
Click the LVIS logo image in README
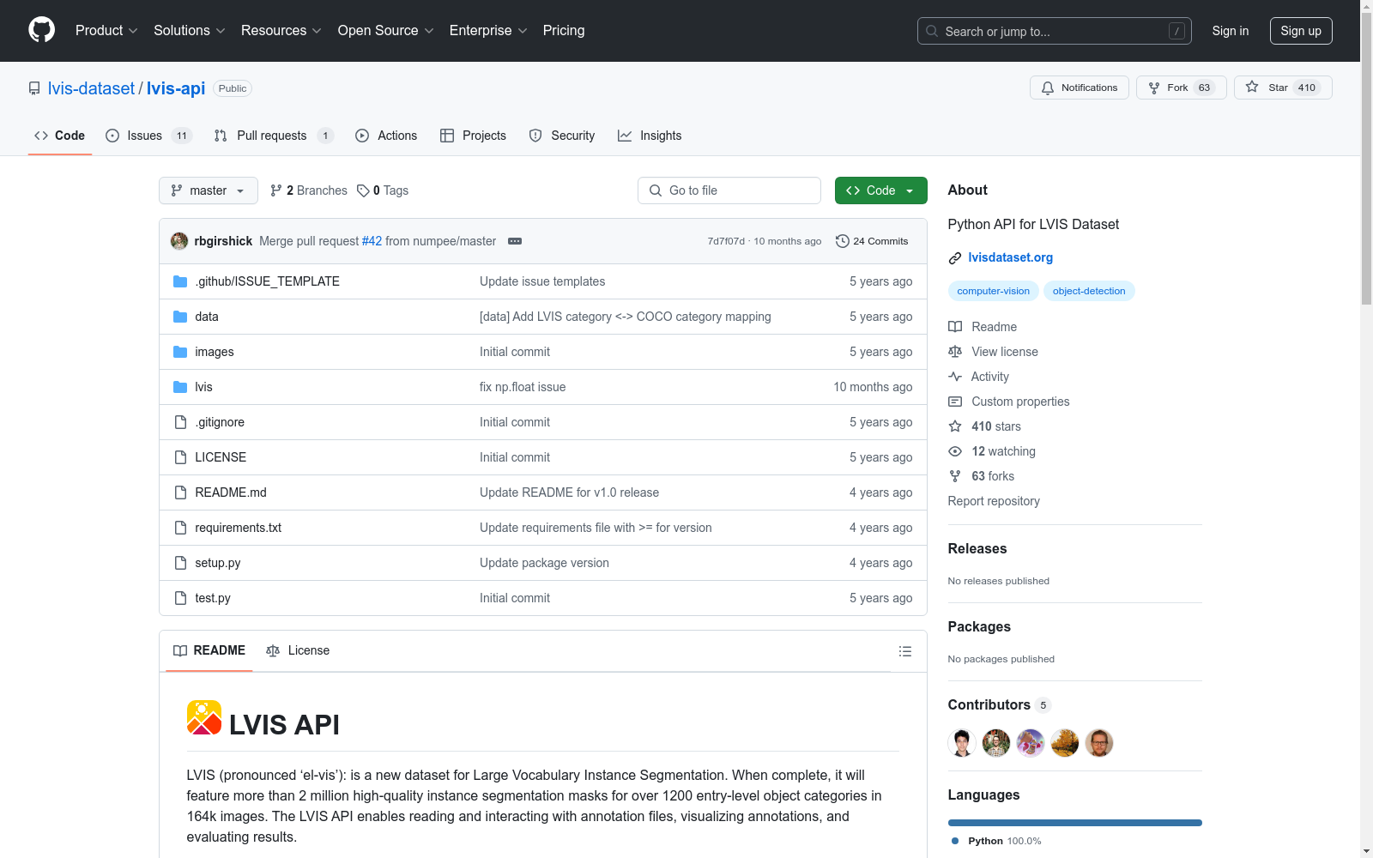tap(204, 718)
